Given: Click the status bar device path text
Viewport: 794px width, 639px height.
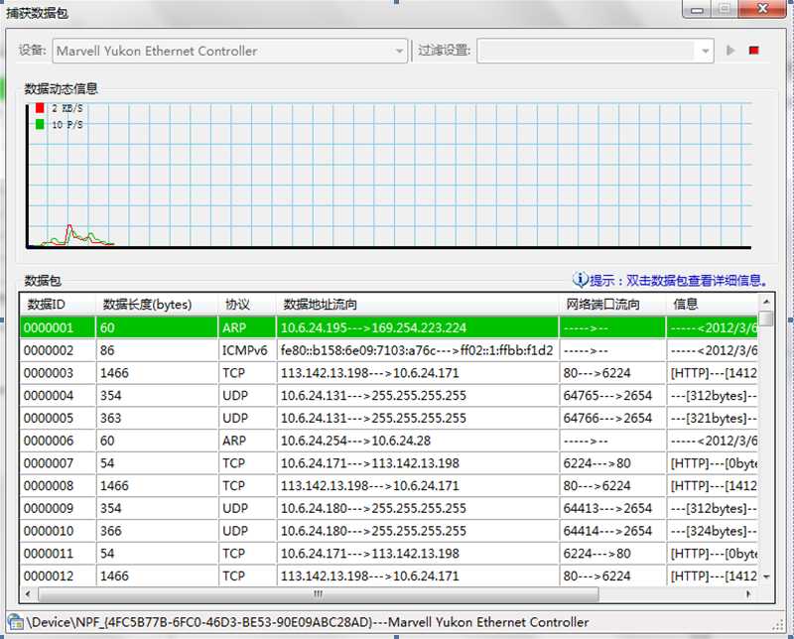Looking at the screenshot, I should [x=308, y=622].
